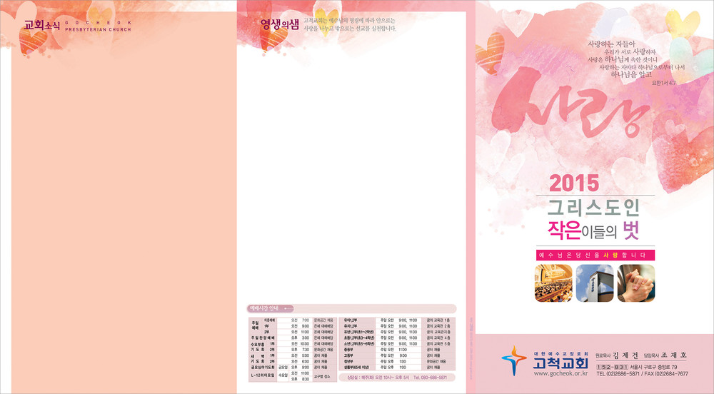Click the 고척교회 church name text
The image size is (714, 394).
pyautogui.click(x=560, y=363)
